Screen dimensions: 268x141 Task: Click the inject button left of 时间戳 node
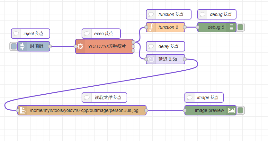click(x=13, y=46)
